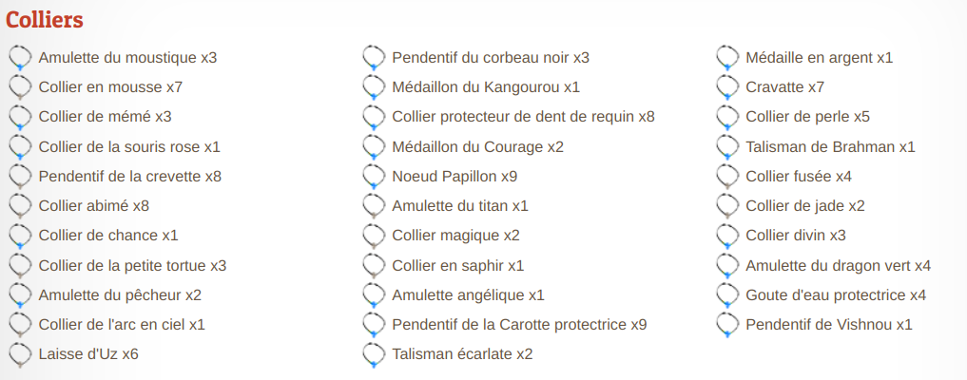Click the icon beside Amulette du titan
The width and height of the screenshot is (967, 380).
374,206
